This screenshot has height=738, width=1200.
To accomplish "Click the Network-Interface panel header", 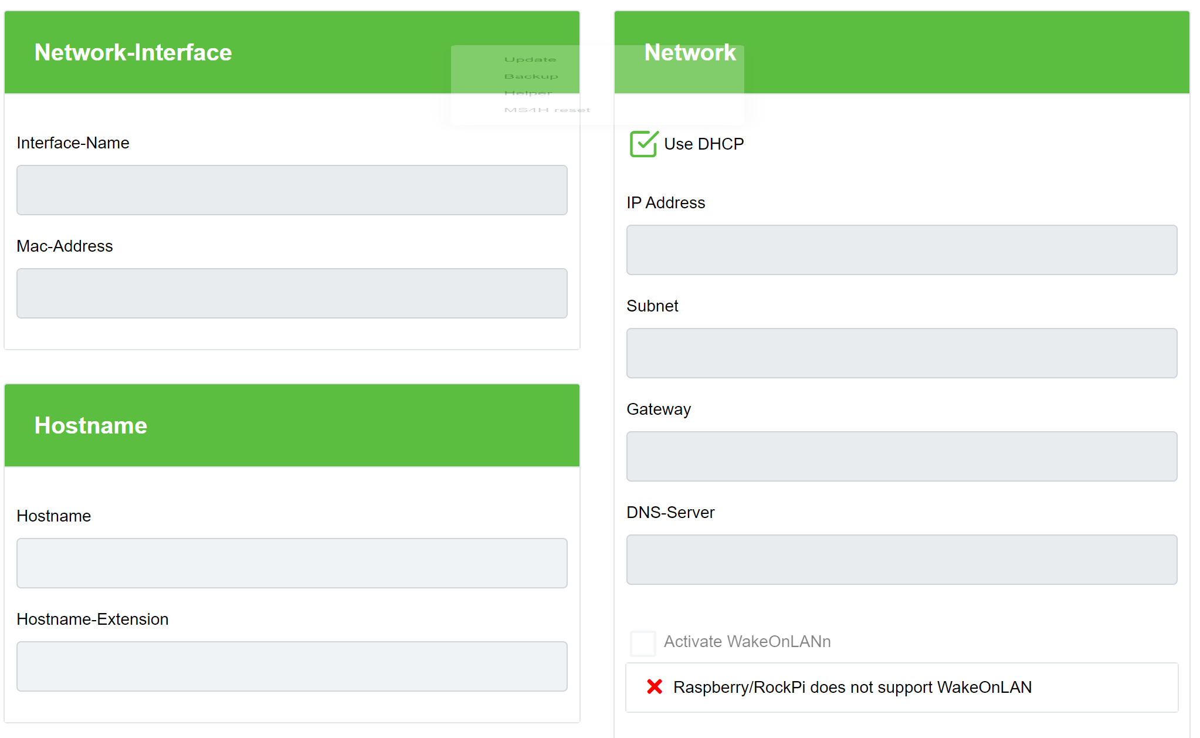I will 133,53.
